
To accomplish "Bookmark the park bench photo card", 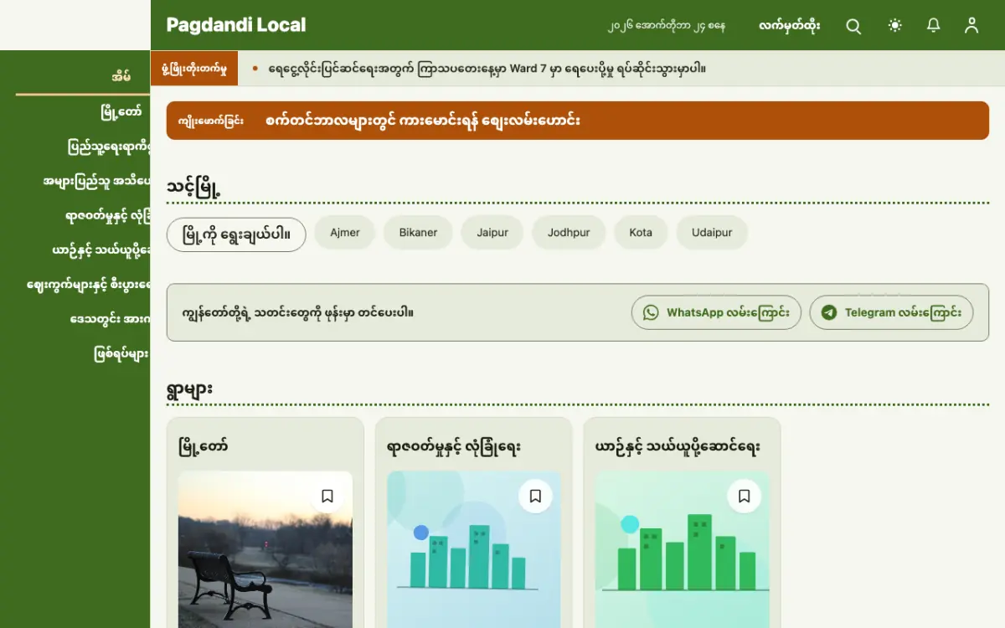I will 327,496.
